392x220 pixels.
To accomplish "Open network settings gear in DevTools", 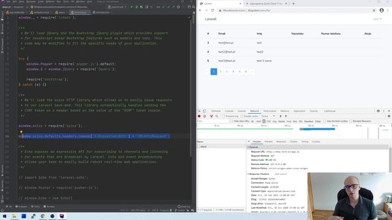I will tap(389, 116).
